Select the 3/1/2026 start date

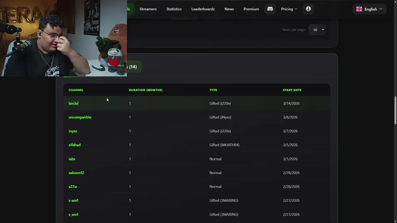click(x=290, y=159)
